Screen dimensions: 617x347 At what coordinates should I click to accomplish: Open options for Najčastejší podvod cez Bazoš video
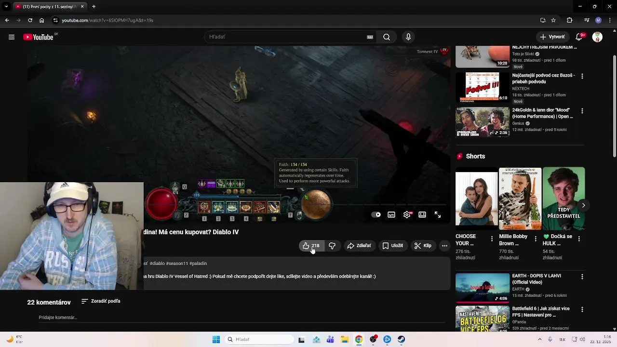point(582,76)
